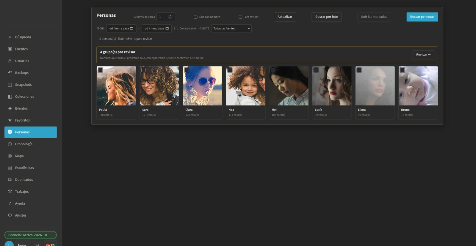Go to Estadísticas in the sidebar
476x246 pixels.
point(31,168)
